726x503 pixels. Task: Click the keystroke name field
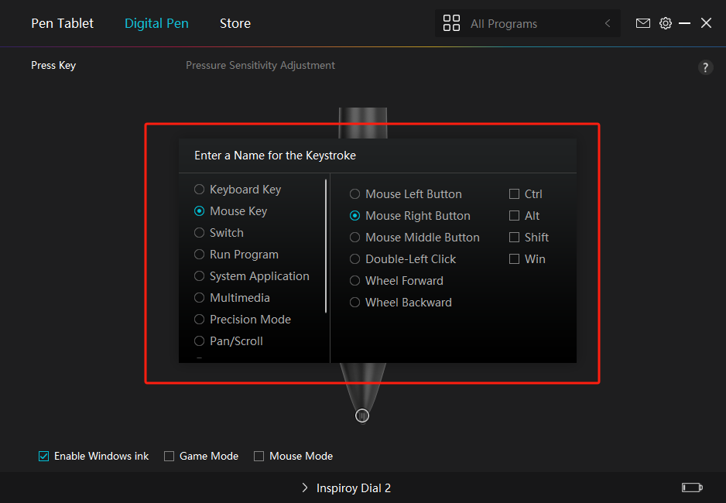pos(378,156)
